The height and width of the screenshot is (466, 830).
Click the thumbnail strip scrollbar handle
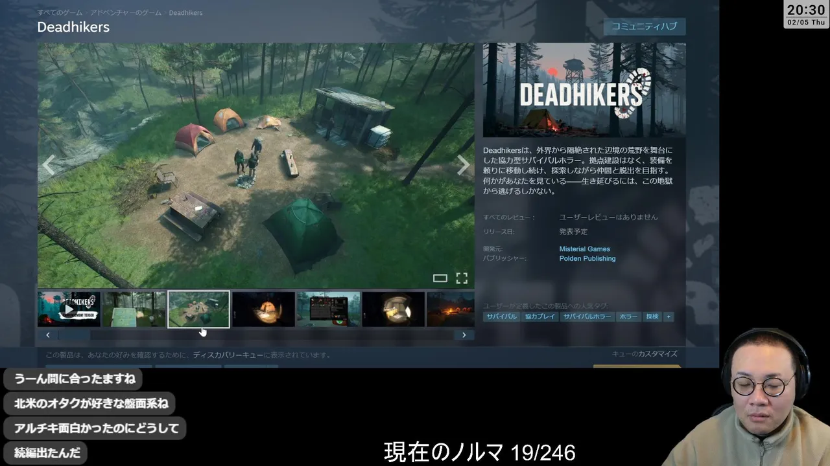coord(74,335)
